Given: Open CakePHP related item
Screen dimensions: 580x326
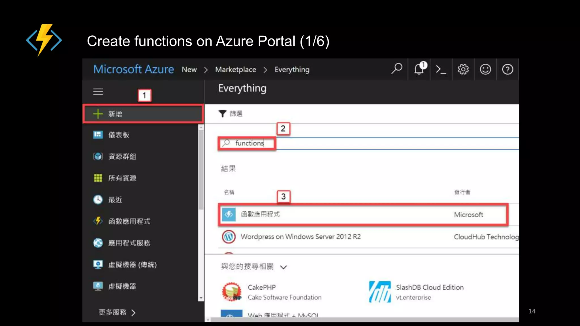Looking at the screenshot, I should click(272, 292).
